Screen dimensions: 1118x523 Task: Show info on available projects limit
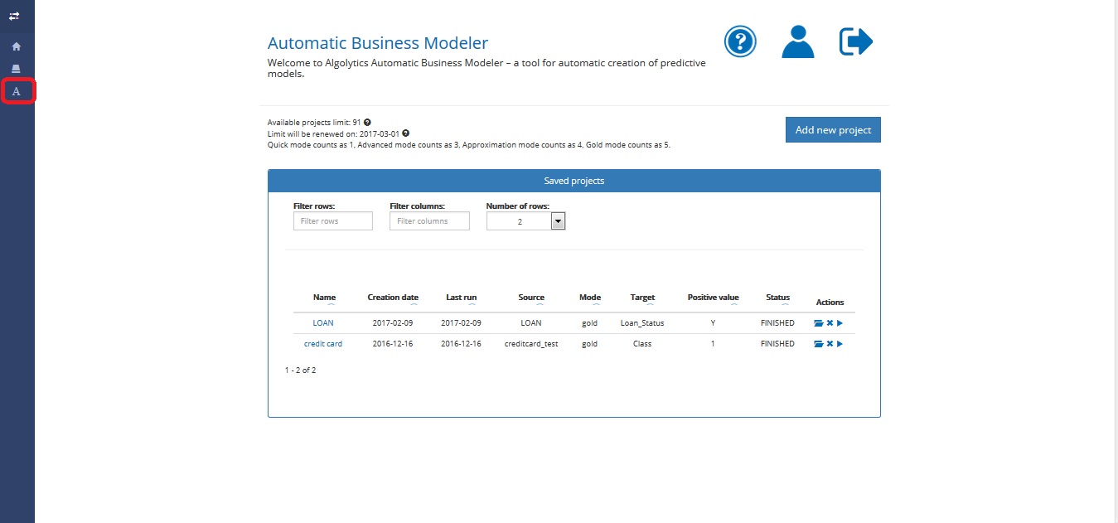pos(367,122)
